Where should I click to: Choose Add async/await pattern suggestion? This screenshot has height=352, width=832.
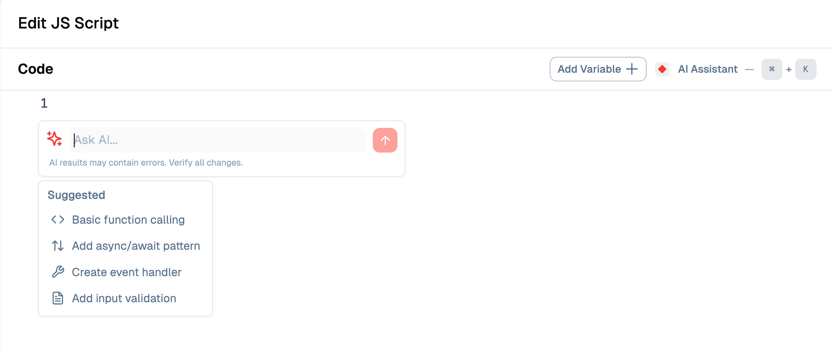click(136, 246)
